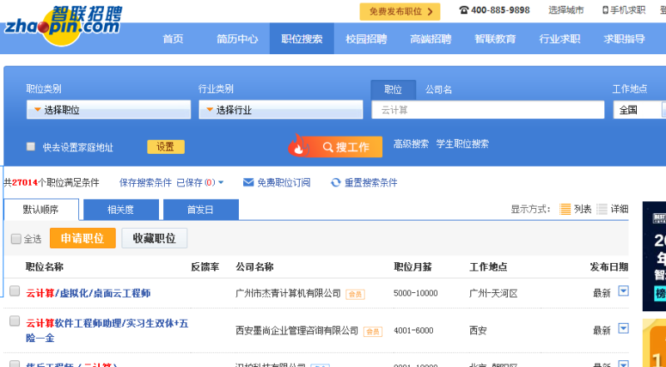The width and height of the screenshot is (666, 367).
Task: Open company 广州市杰青计算机有限公司
Action: tap(288, 293)
